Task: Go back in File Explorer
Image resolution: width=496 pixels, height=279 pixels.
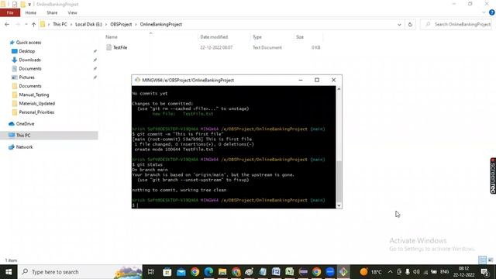Action: point(7,24)
